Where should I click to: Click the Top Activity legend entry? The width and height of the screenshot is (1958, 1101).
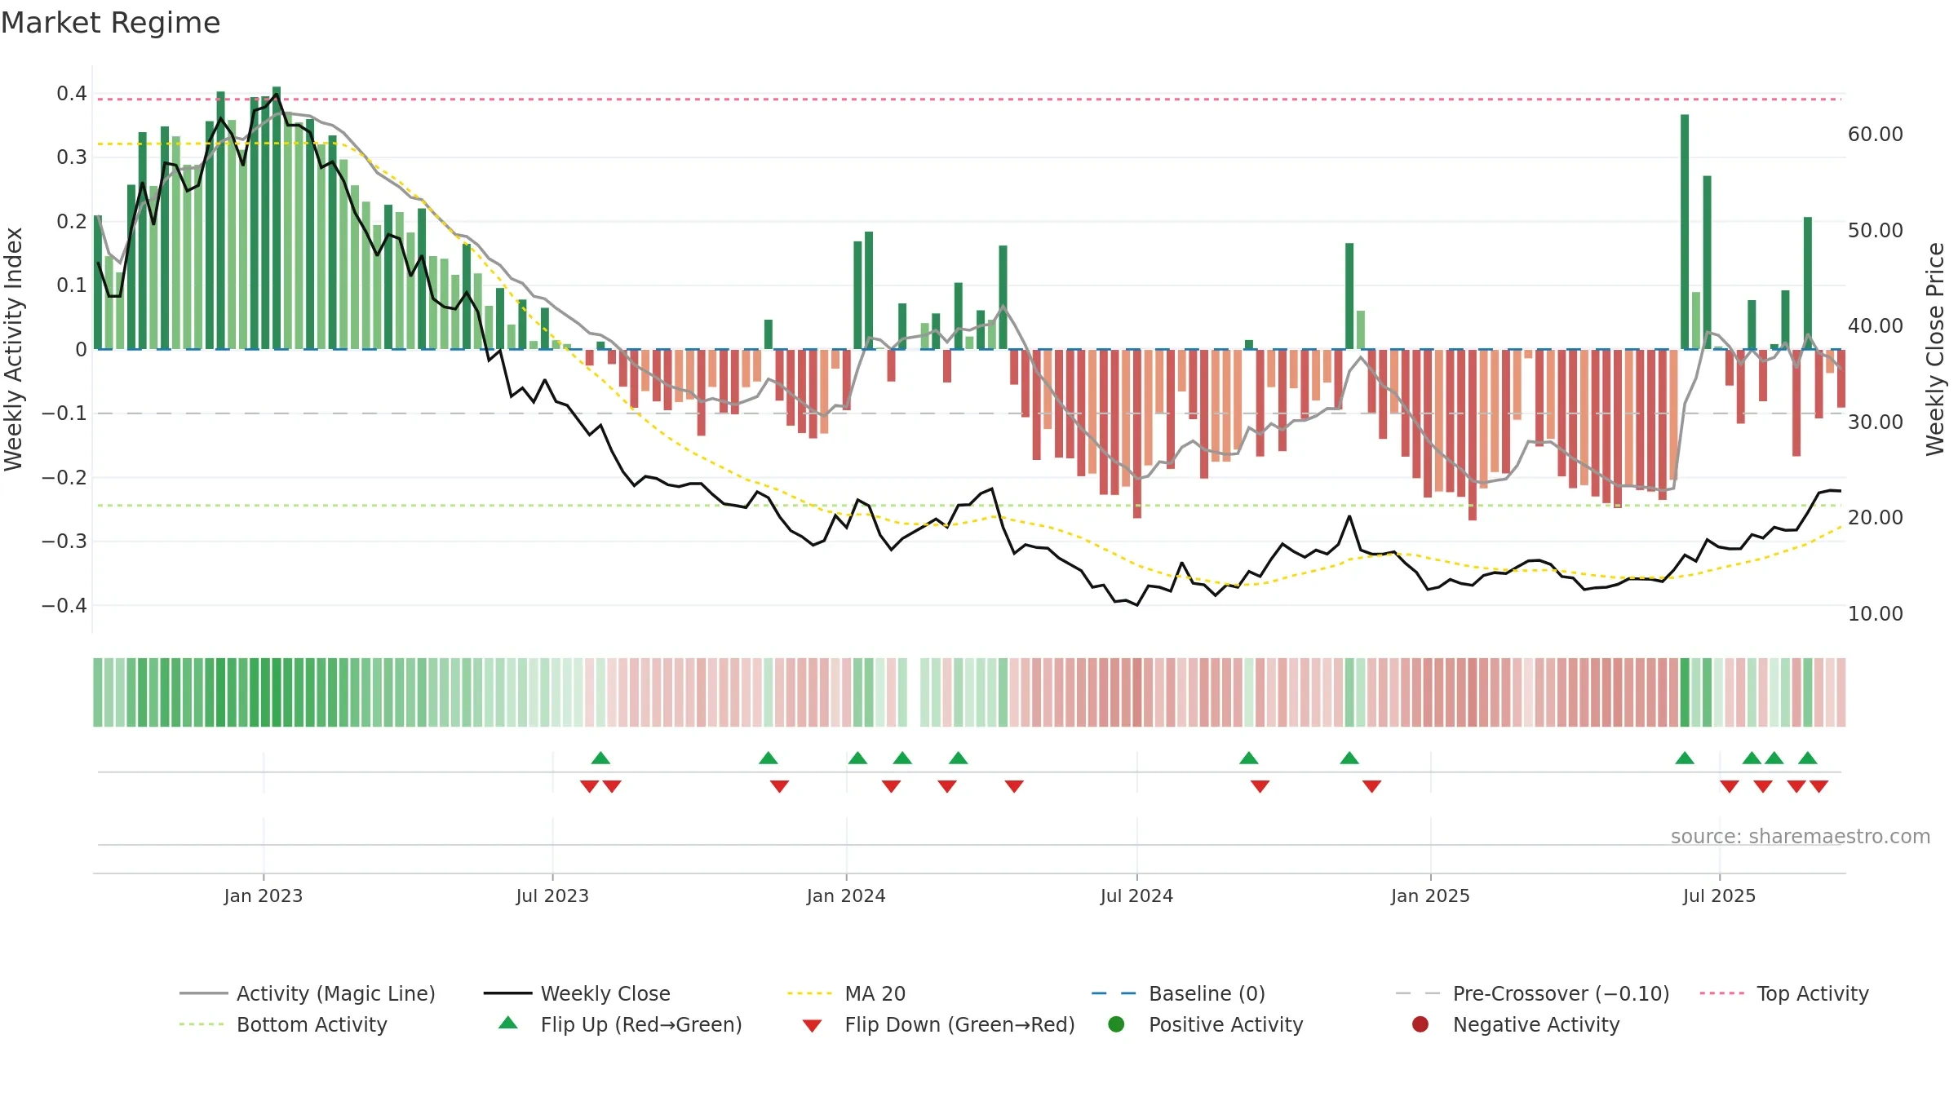[x=1784, y=993]
